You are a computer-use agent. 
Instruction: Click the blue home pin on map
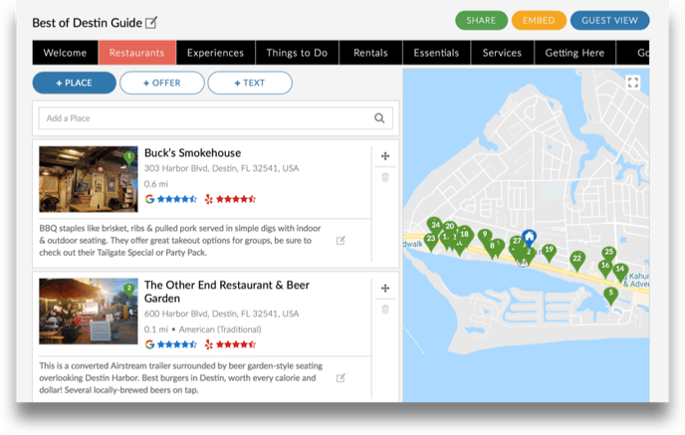(x=530, y=237)
